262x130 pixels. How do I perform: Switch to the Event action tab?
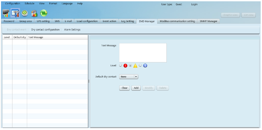(x=109, y=21)
